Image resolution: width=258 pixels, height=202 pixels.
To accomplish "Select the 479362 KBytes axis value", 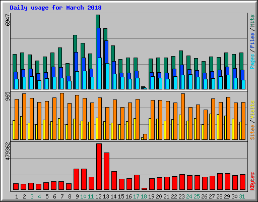I will point(8,151).
